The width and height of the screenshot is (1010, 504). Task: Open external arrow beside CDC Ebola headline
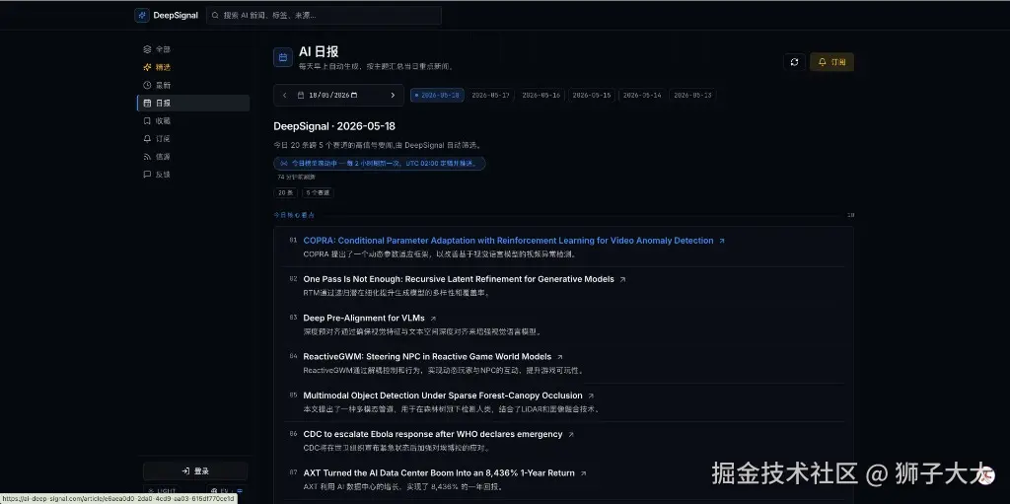(571, 434)
